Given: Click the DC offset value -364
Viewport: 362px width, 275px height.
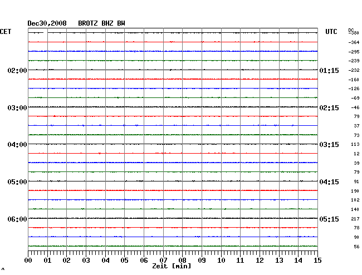Looking at the screenshot, I should tap(353, 42).
